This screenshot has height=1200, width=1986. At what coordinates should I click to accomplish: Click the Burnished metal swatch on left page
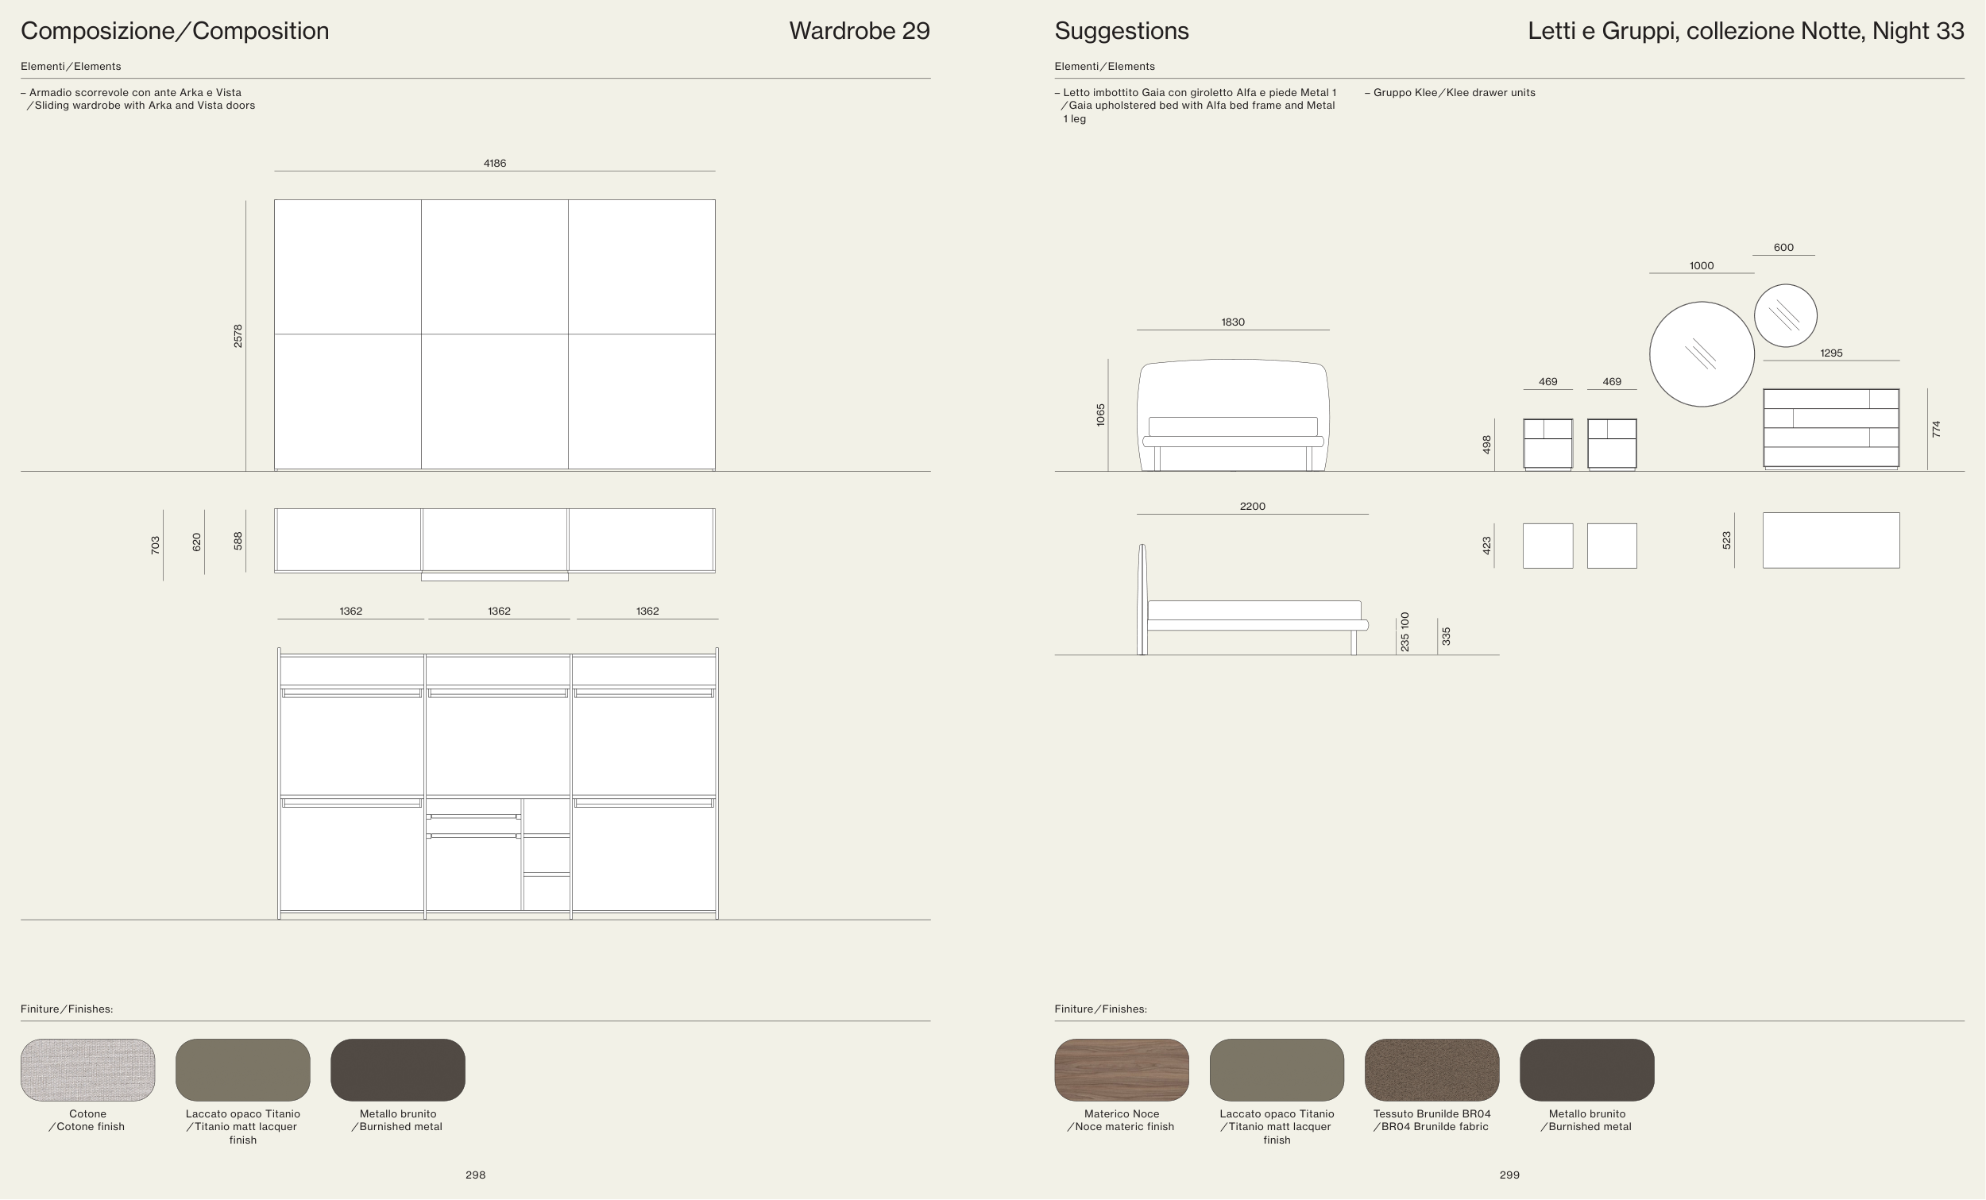(x=397, y=1070)
